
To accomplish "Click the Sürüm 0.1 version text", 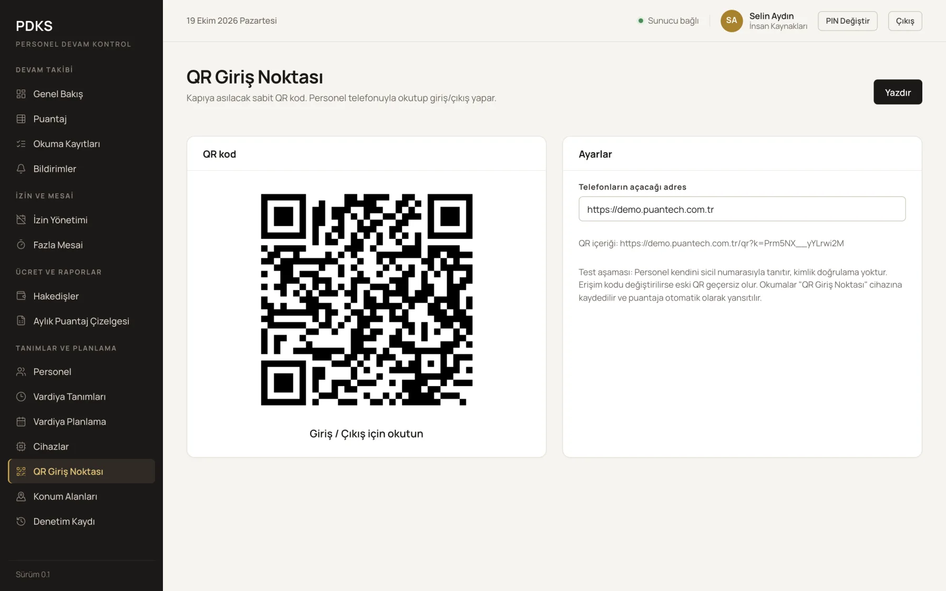I will [33, 575].
